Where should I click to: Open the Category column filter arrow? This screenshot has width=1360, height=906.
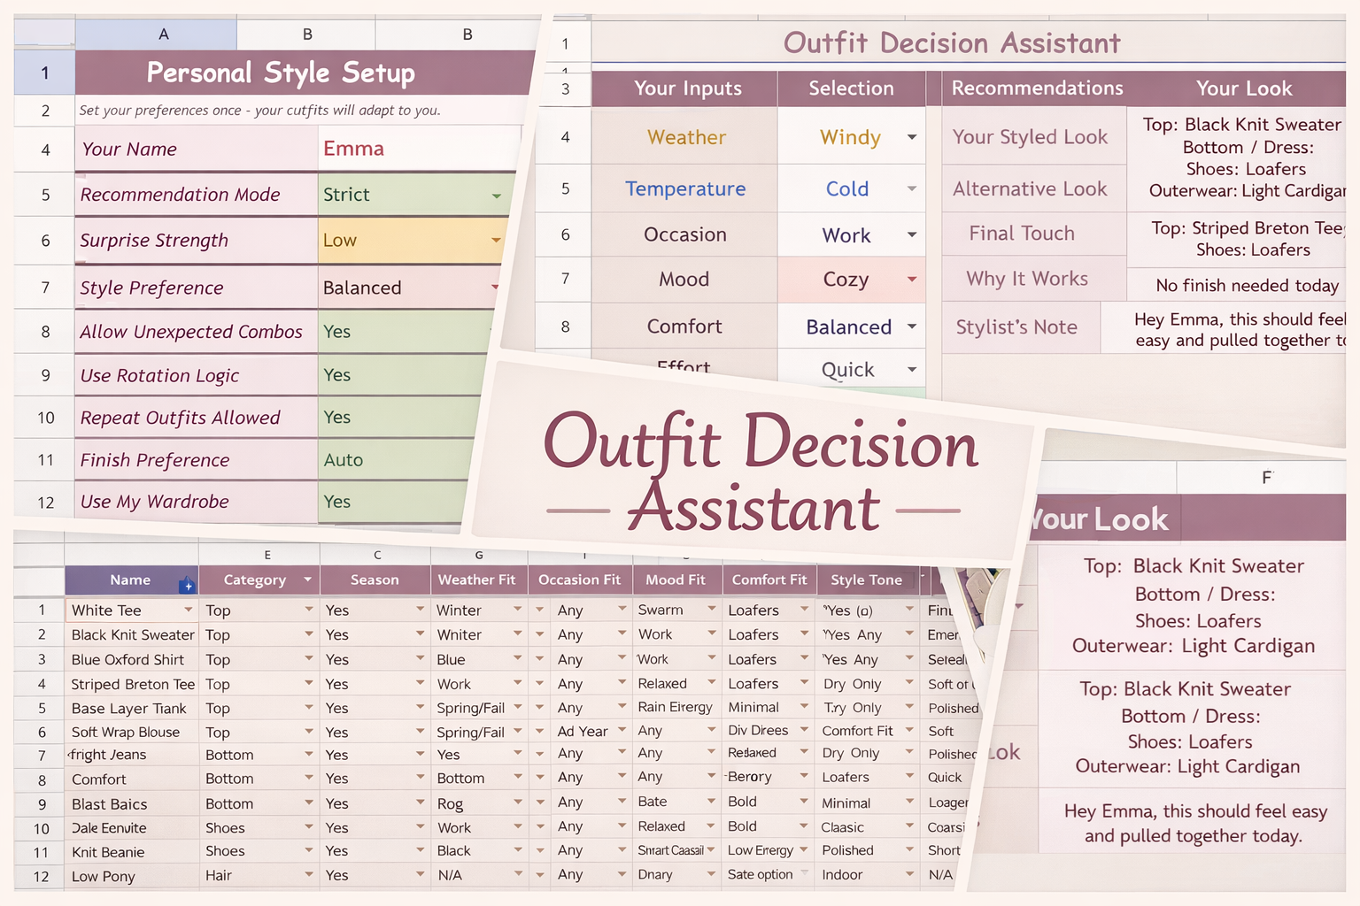coord(307,580)
